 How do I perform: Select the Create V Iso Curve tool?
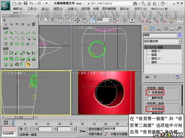point(34,38)
